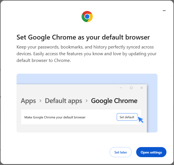Click the Make Google Chrome your default browser text

[55, 117]
